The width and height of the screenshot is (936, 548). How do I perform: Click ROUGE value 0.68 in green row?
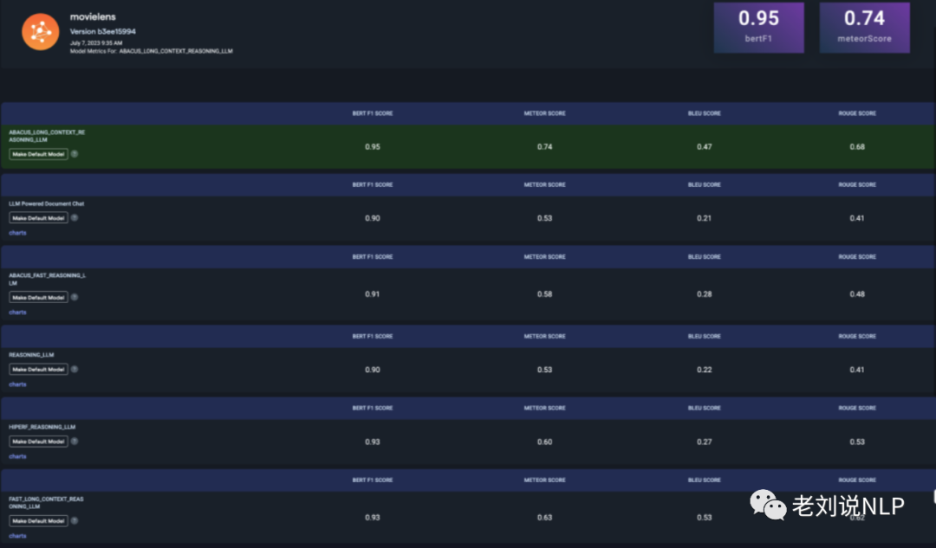(857, 146)
